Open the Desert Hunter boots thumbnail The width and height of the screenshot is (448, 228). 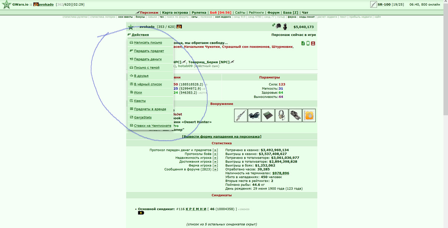pyautogui.click(x=295, y=115)
